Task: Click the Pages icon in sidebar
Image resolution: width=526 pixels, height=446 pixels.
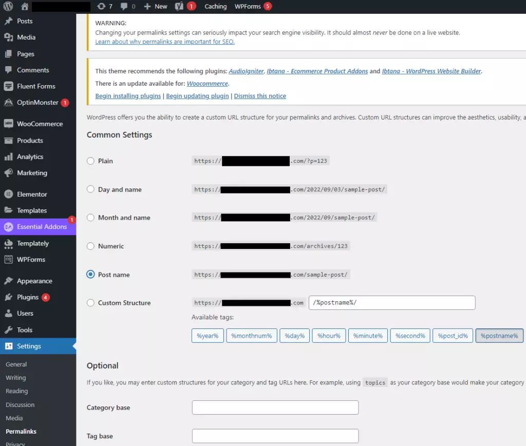Action: coord(8,53)
